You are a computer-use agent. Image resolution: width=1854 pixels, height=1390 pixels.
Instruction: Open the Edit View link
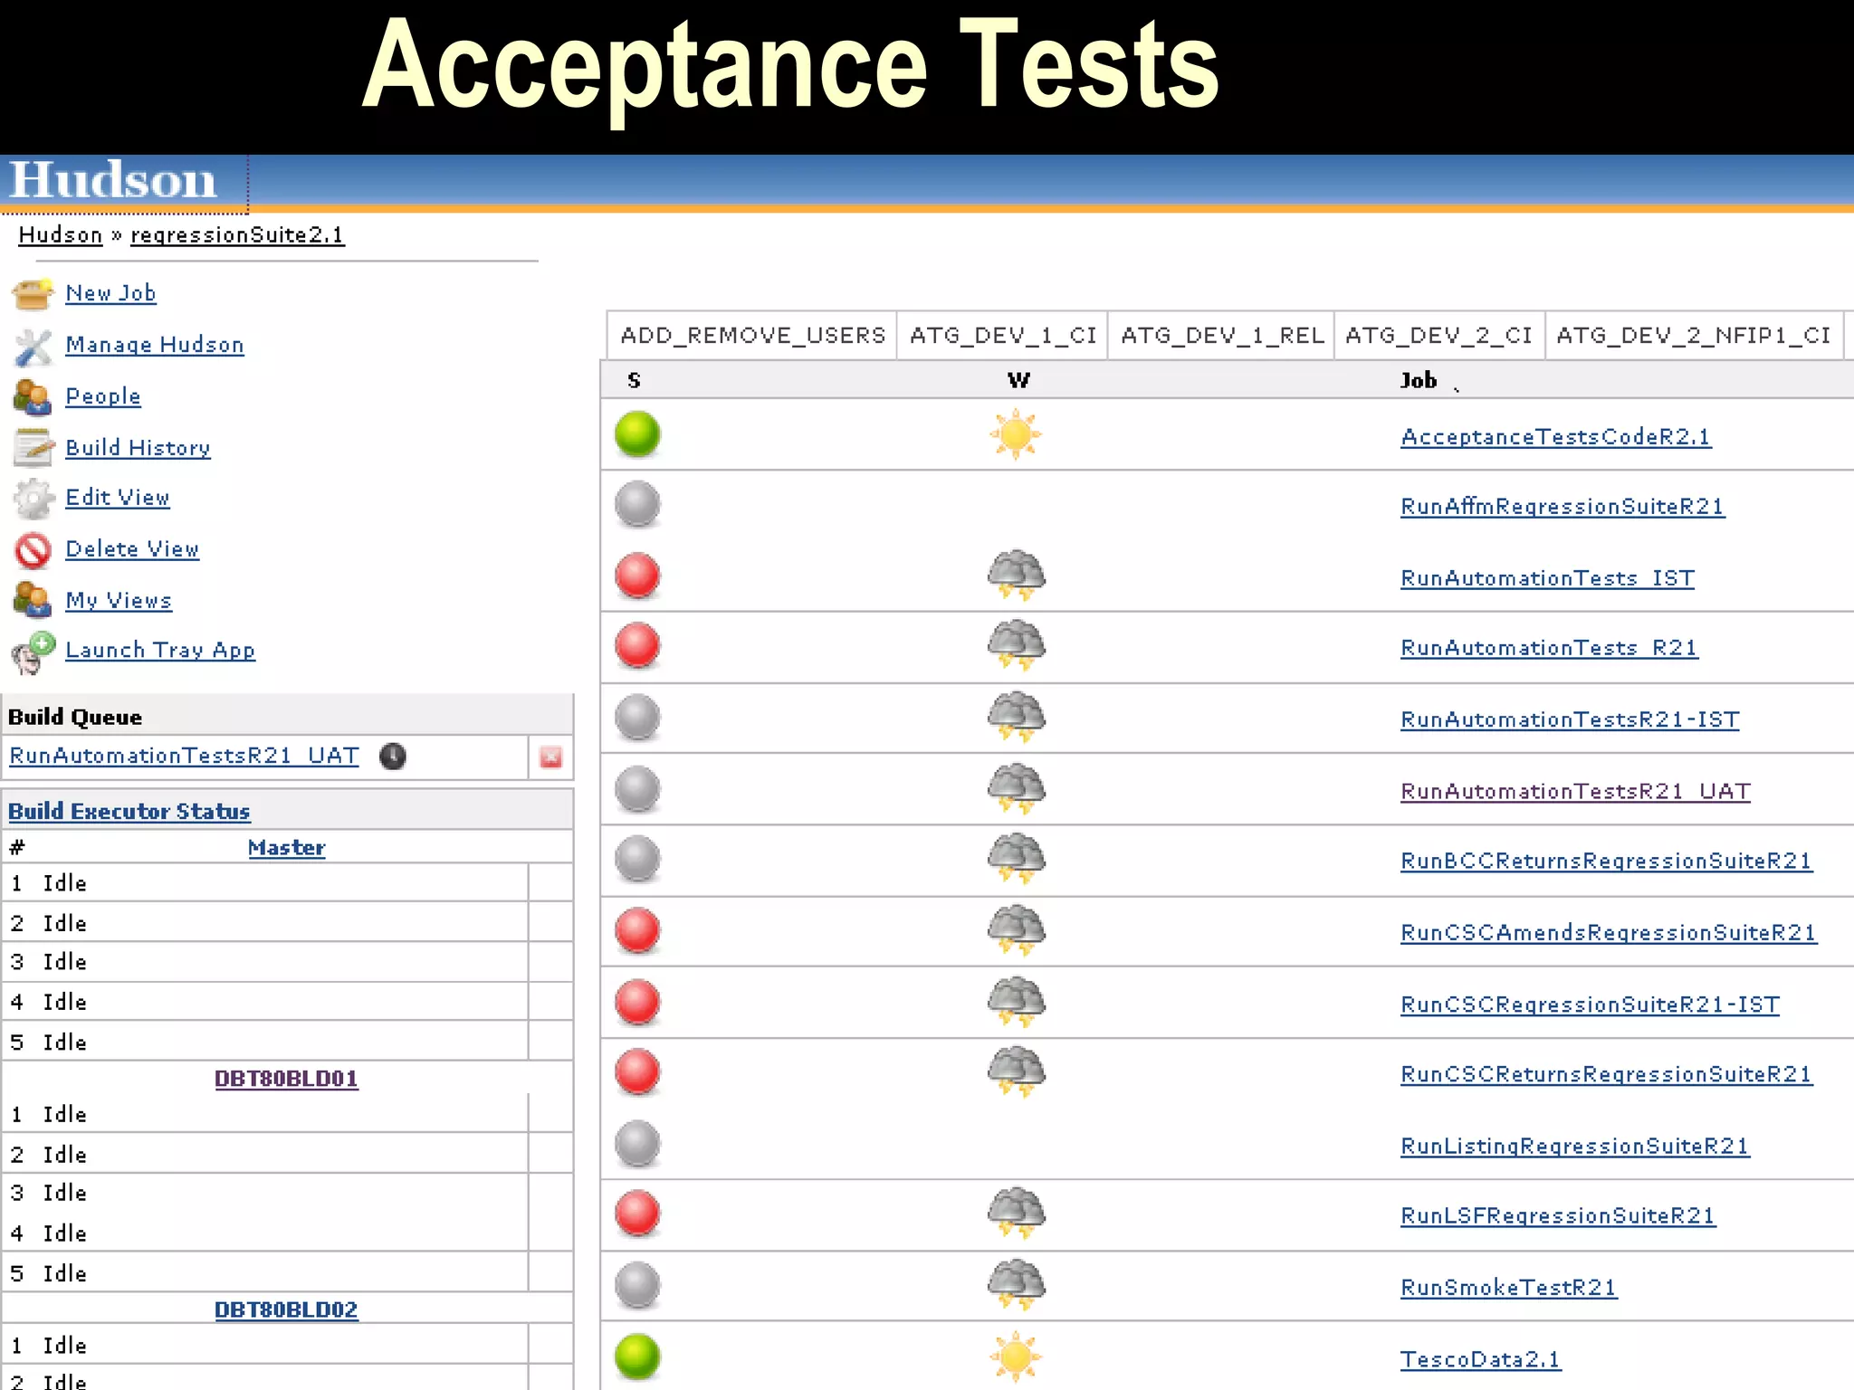[x=118, y=498]
